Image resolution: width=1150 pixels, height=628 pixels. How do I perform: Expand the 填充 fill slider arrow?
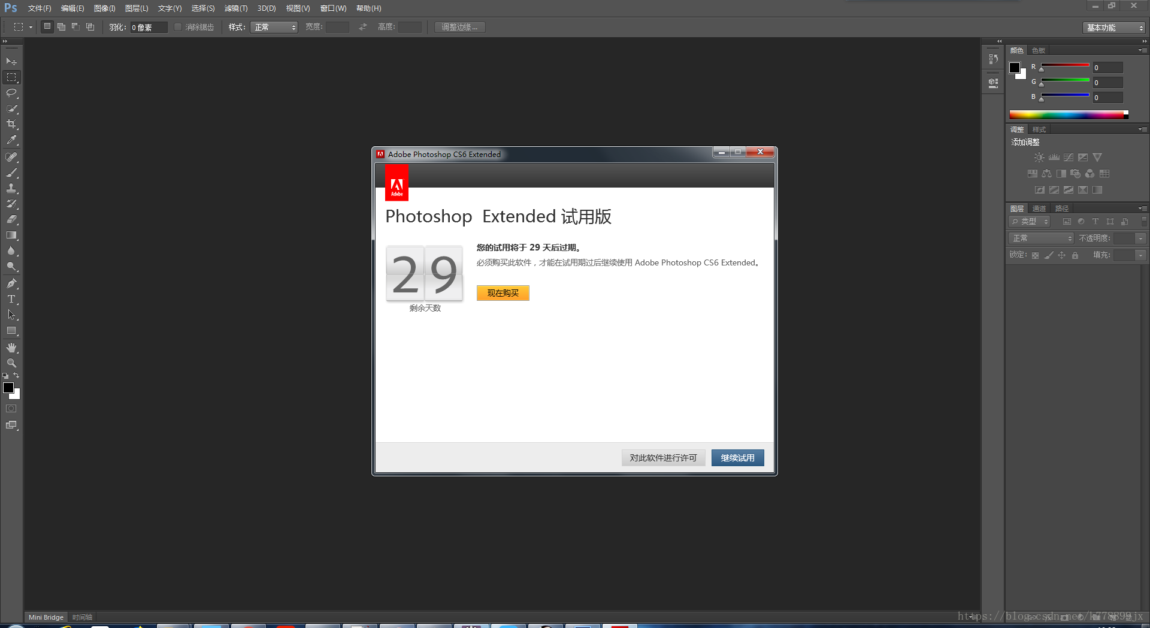point(1141,255)
